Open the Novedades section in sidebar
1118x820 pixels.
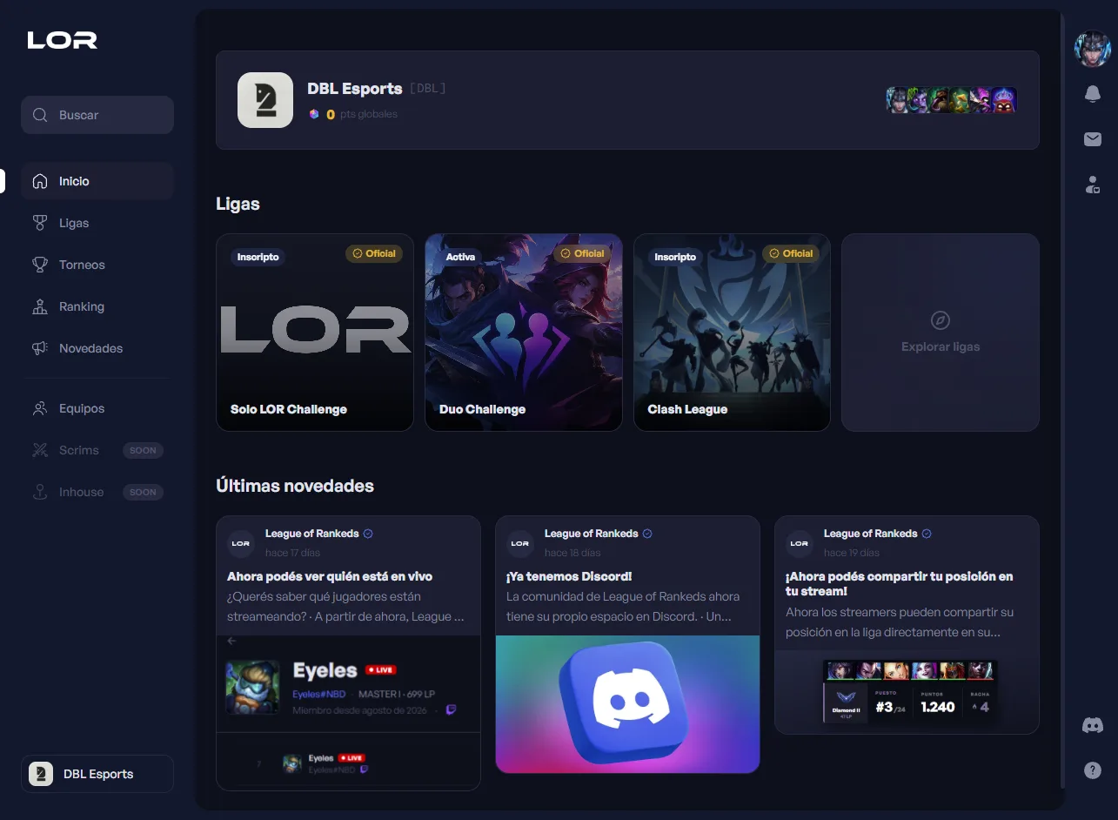coord(97,348)
